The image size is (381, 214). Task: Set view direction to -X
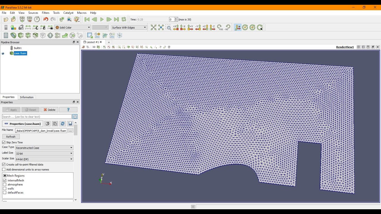click(x=183, y=27)
